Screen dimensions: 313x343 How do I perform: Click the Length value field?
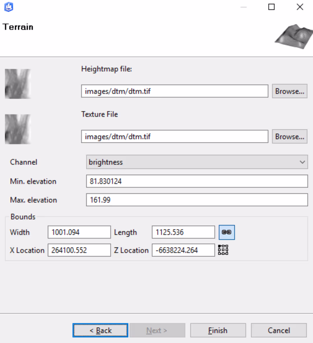183,232
